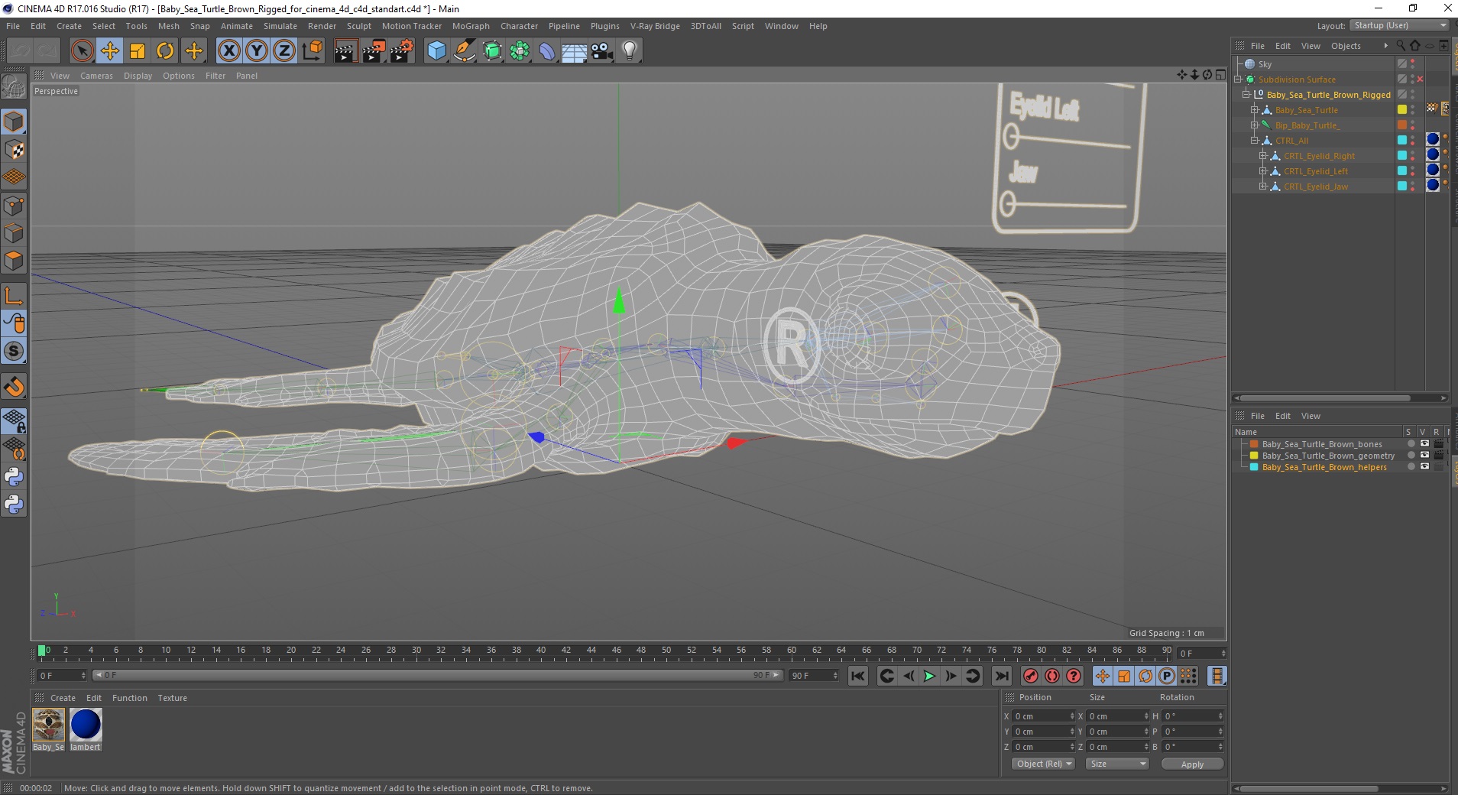Enable the Axis mode icon
Image resolution: width=1458 pixels, height=795 pixels.
point(14,296)
